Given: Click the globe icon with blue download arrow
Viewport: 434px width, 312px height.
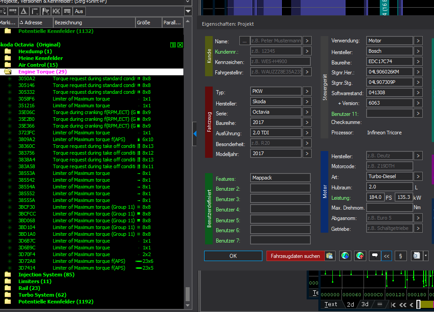Looking at the screenshot, I should pyautogui.click(x=345, y=256).
